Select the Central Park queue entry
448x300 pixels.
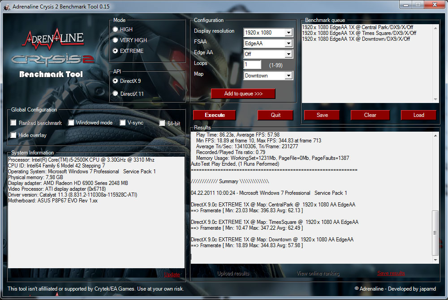pos(358,27)
